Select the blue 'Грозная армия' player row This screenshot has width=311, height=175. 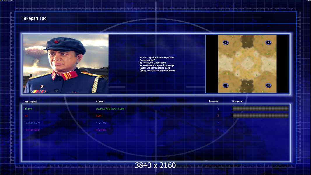point(32,123)
